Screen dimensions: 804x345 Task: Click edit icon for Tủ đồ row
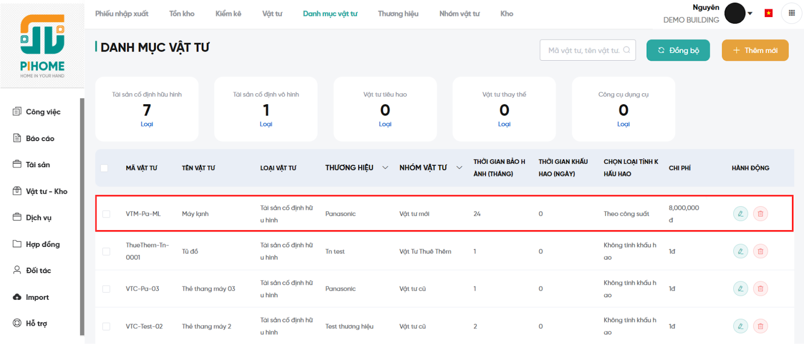(740, 251)
